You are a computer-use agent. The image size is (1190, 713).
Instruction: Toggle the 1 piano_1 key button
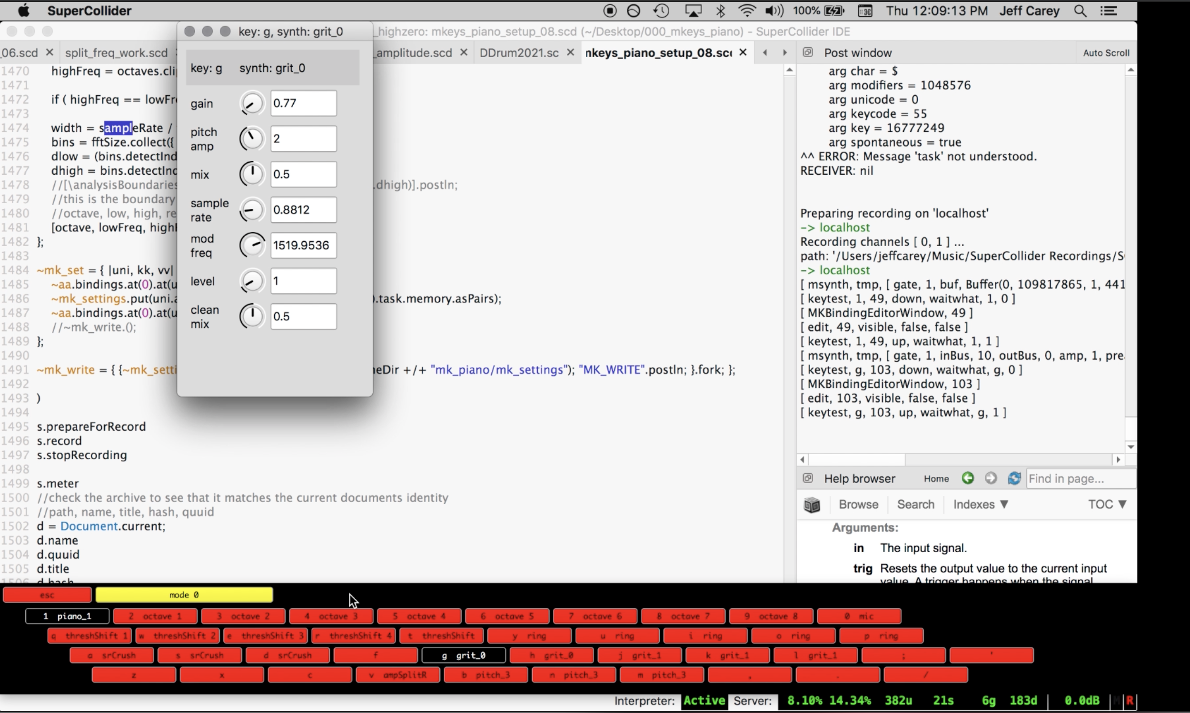pos(67,616)
